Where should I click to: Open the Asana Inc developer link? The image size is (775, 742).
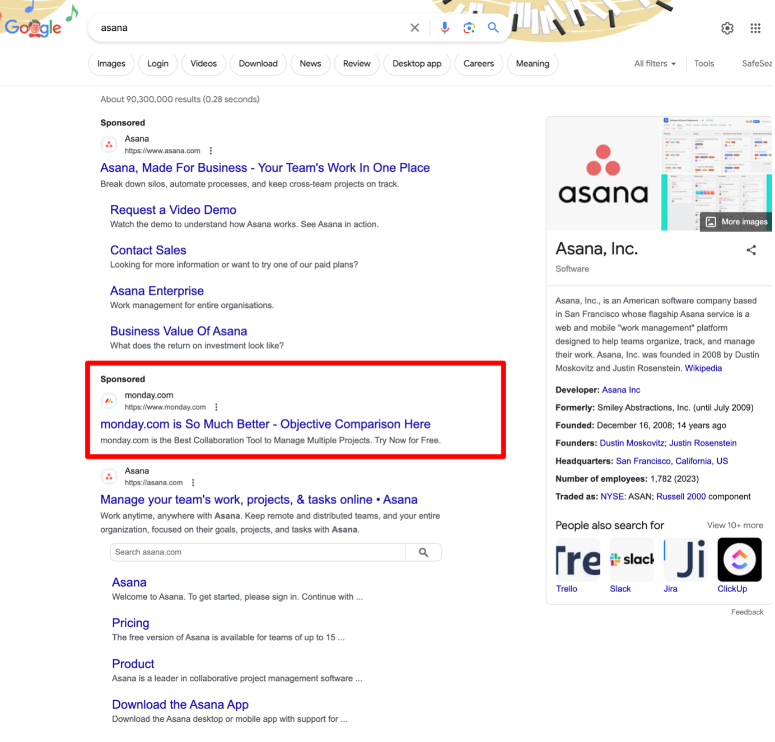pyautogui.click(x=621, y=390)
